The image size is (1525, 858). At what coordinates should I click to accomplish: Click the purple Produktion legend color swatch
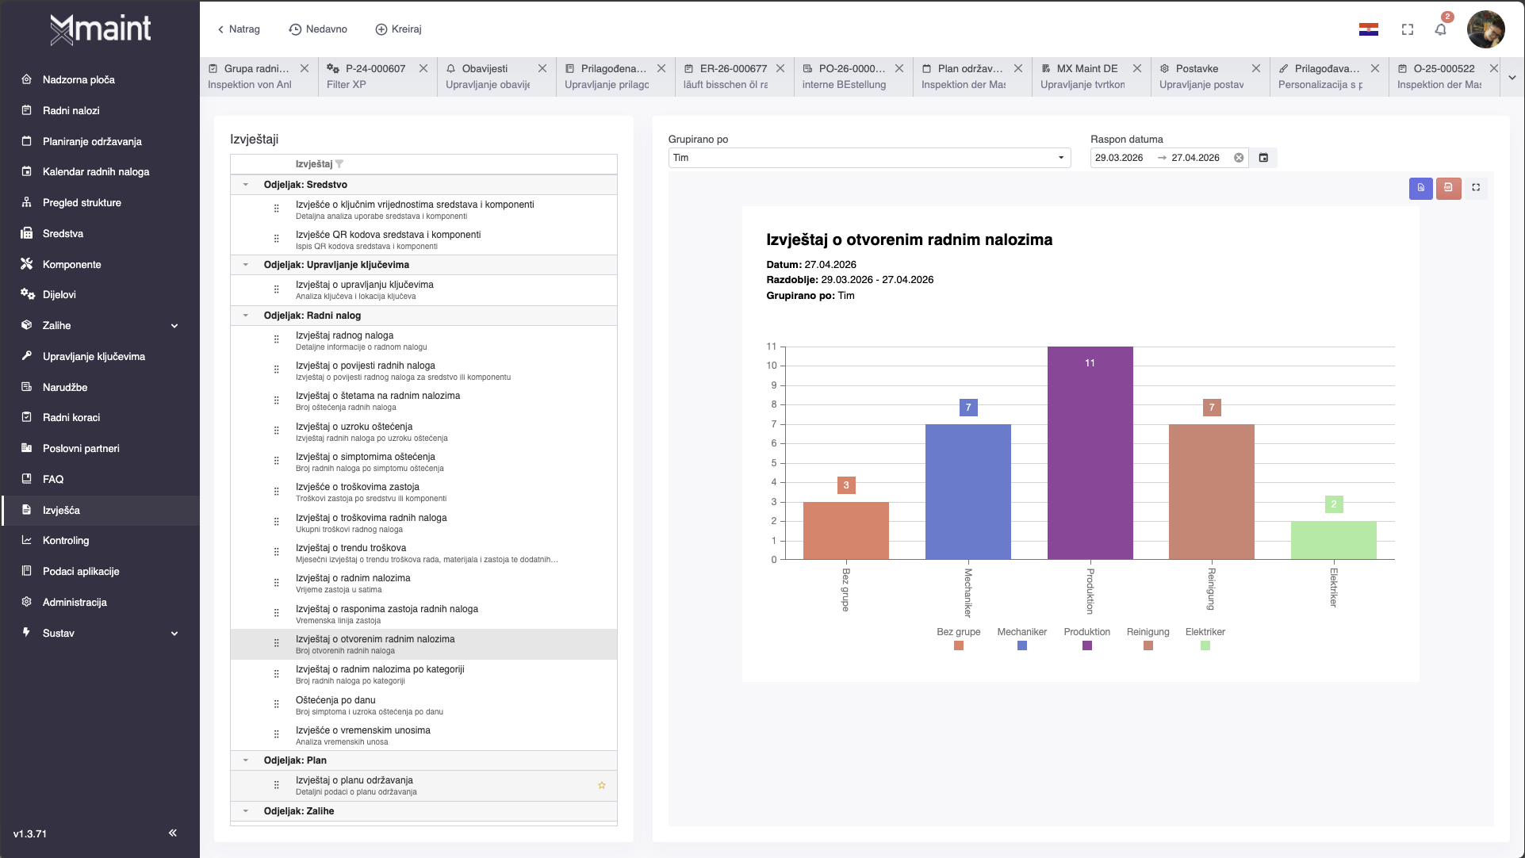point(1086,645)
